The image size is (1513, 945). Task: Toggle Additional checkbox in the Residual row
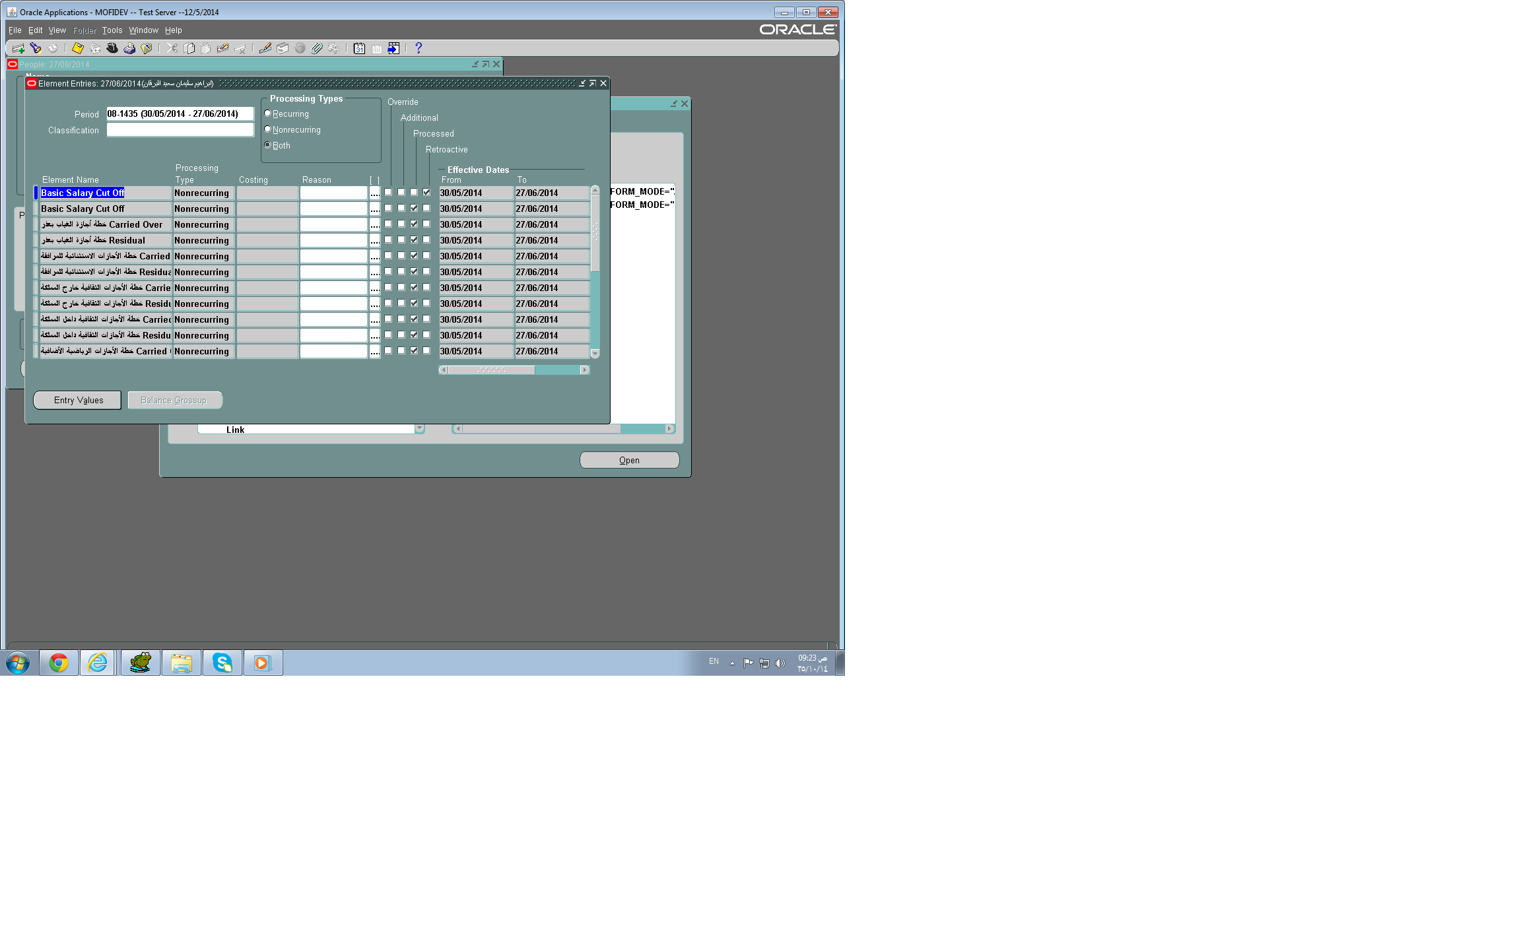(401, 240)
